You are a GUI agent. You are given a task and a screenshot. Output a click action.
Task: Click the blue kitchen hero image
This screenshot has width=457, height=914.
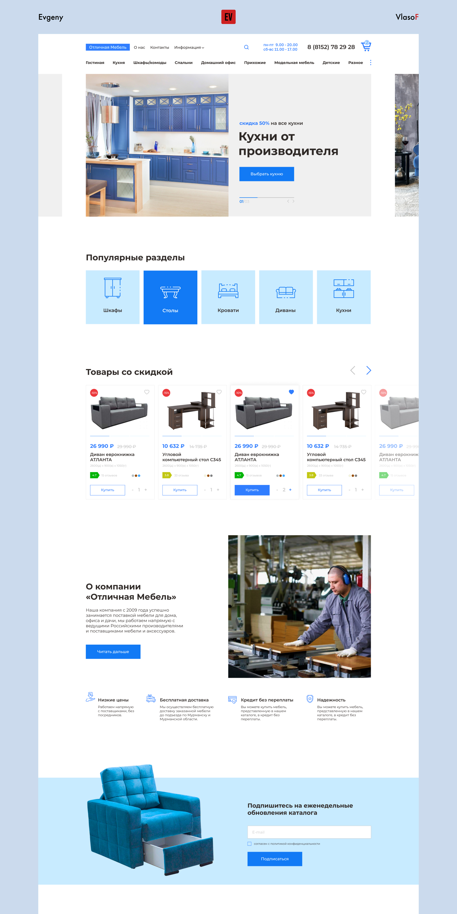pyautogui.click(x=157, y=145)
